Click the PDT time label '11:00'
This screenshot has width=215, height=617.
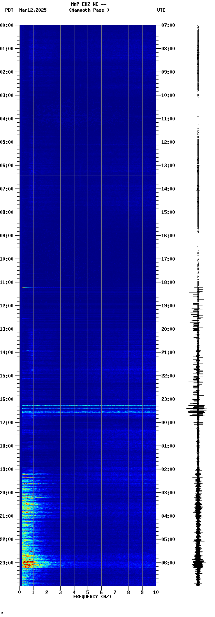[x=7, y=282]
